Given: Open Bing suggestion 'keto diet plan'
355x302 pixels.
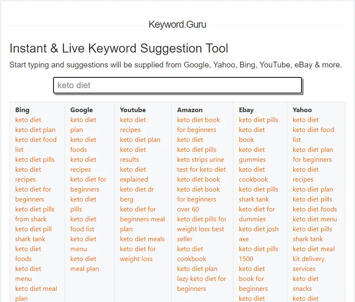Looking at the screenshot, I should click(x=35, y=129).
